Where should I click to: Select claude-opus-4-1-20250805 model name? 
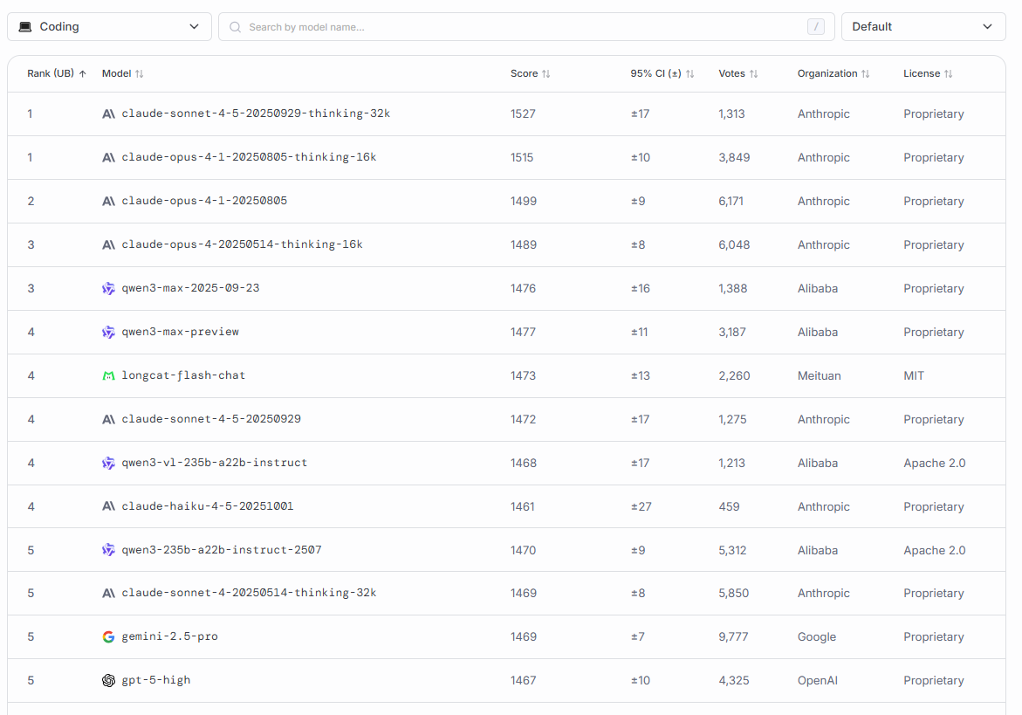(204, 201)
